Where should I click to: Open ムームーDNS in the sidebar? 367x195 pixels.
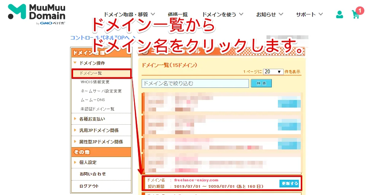click(x=93, y=100)
